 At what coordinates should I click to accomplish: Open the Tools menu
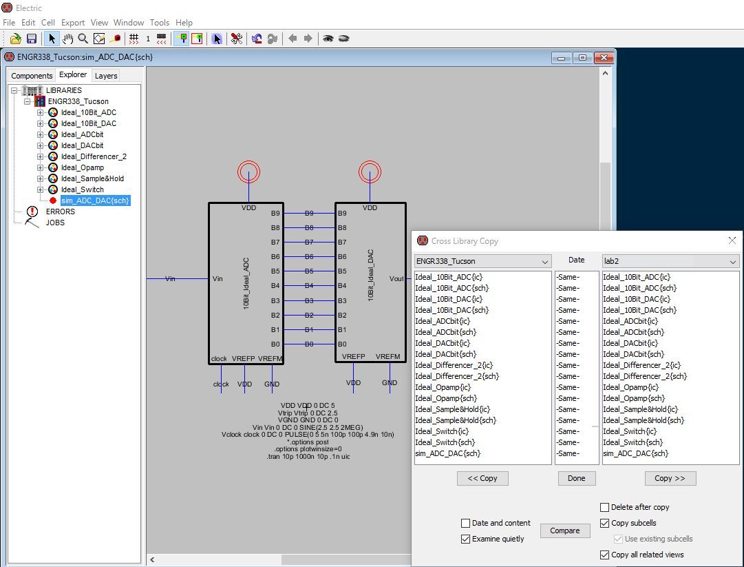point(159,23)
